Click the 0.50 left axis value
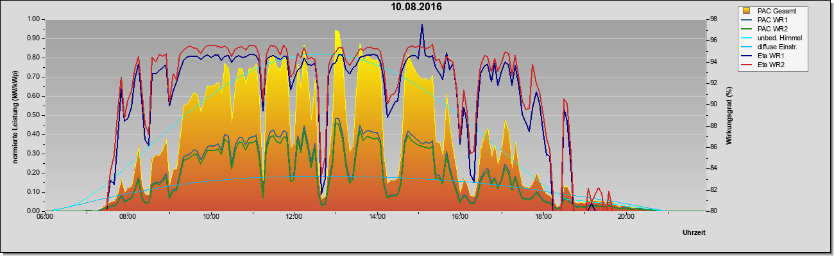This screenshot has height=256, width=834. 33,115
